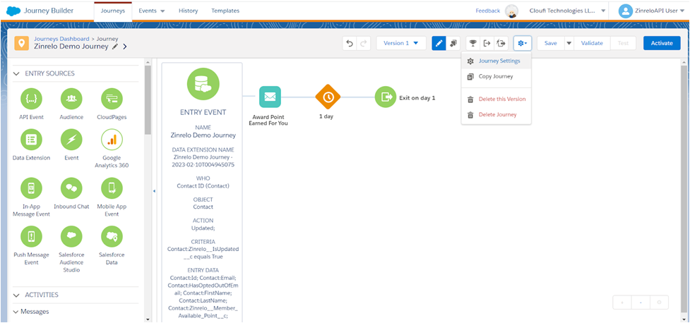
Task: Select the Mobile App Event icon
Action: pyautogui.click(x=112, y=188)
